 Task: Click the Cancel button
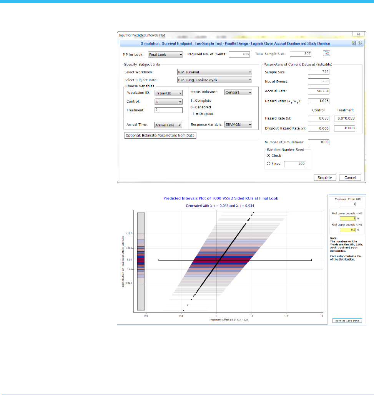point(350,178)
